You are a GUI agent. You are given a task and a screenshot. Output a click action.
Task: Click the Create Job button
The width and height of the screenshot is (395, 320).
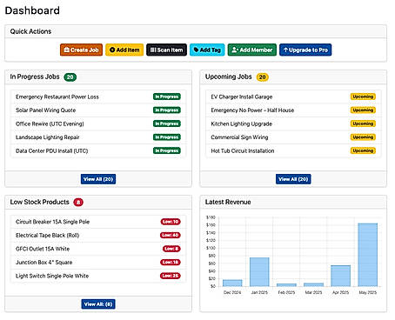pyautogui.click(x=81, y=50)
